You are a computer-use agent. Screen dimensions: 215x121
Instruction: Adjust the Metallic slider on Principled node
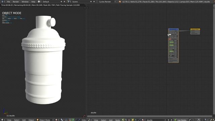pos(173,41)
